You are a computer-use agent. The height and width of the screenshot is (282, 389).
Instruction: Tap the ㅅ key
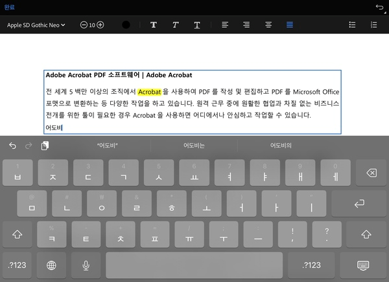[159, 173]
